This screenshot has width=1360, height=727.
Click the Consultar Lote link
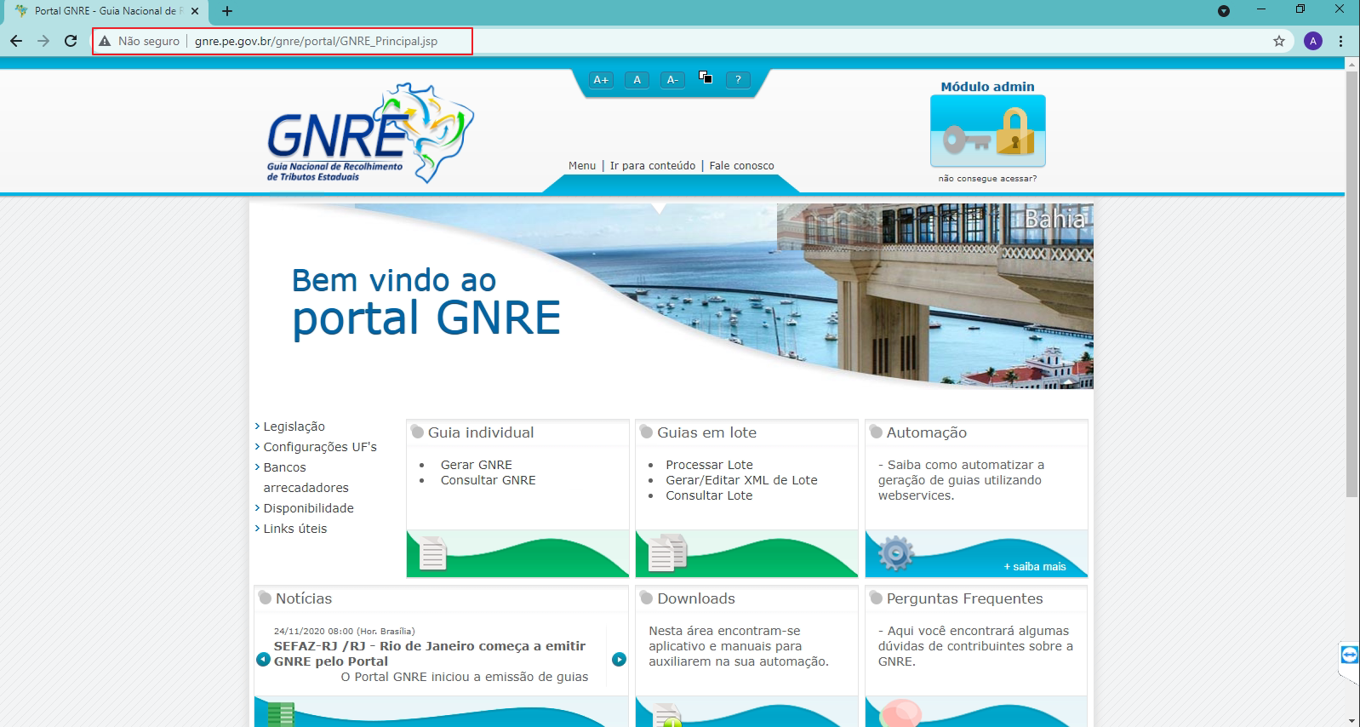[709, 495]
